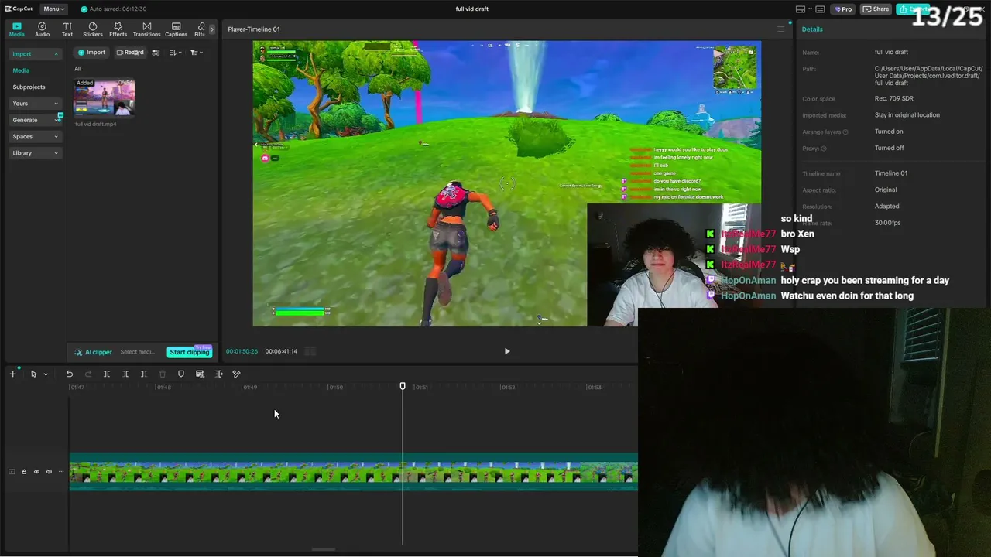The image size is (991, 557).
Task: Delete right of the playhead
Action: pyautogui.click(x=143, y=374)
